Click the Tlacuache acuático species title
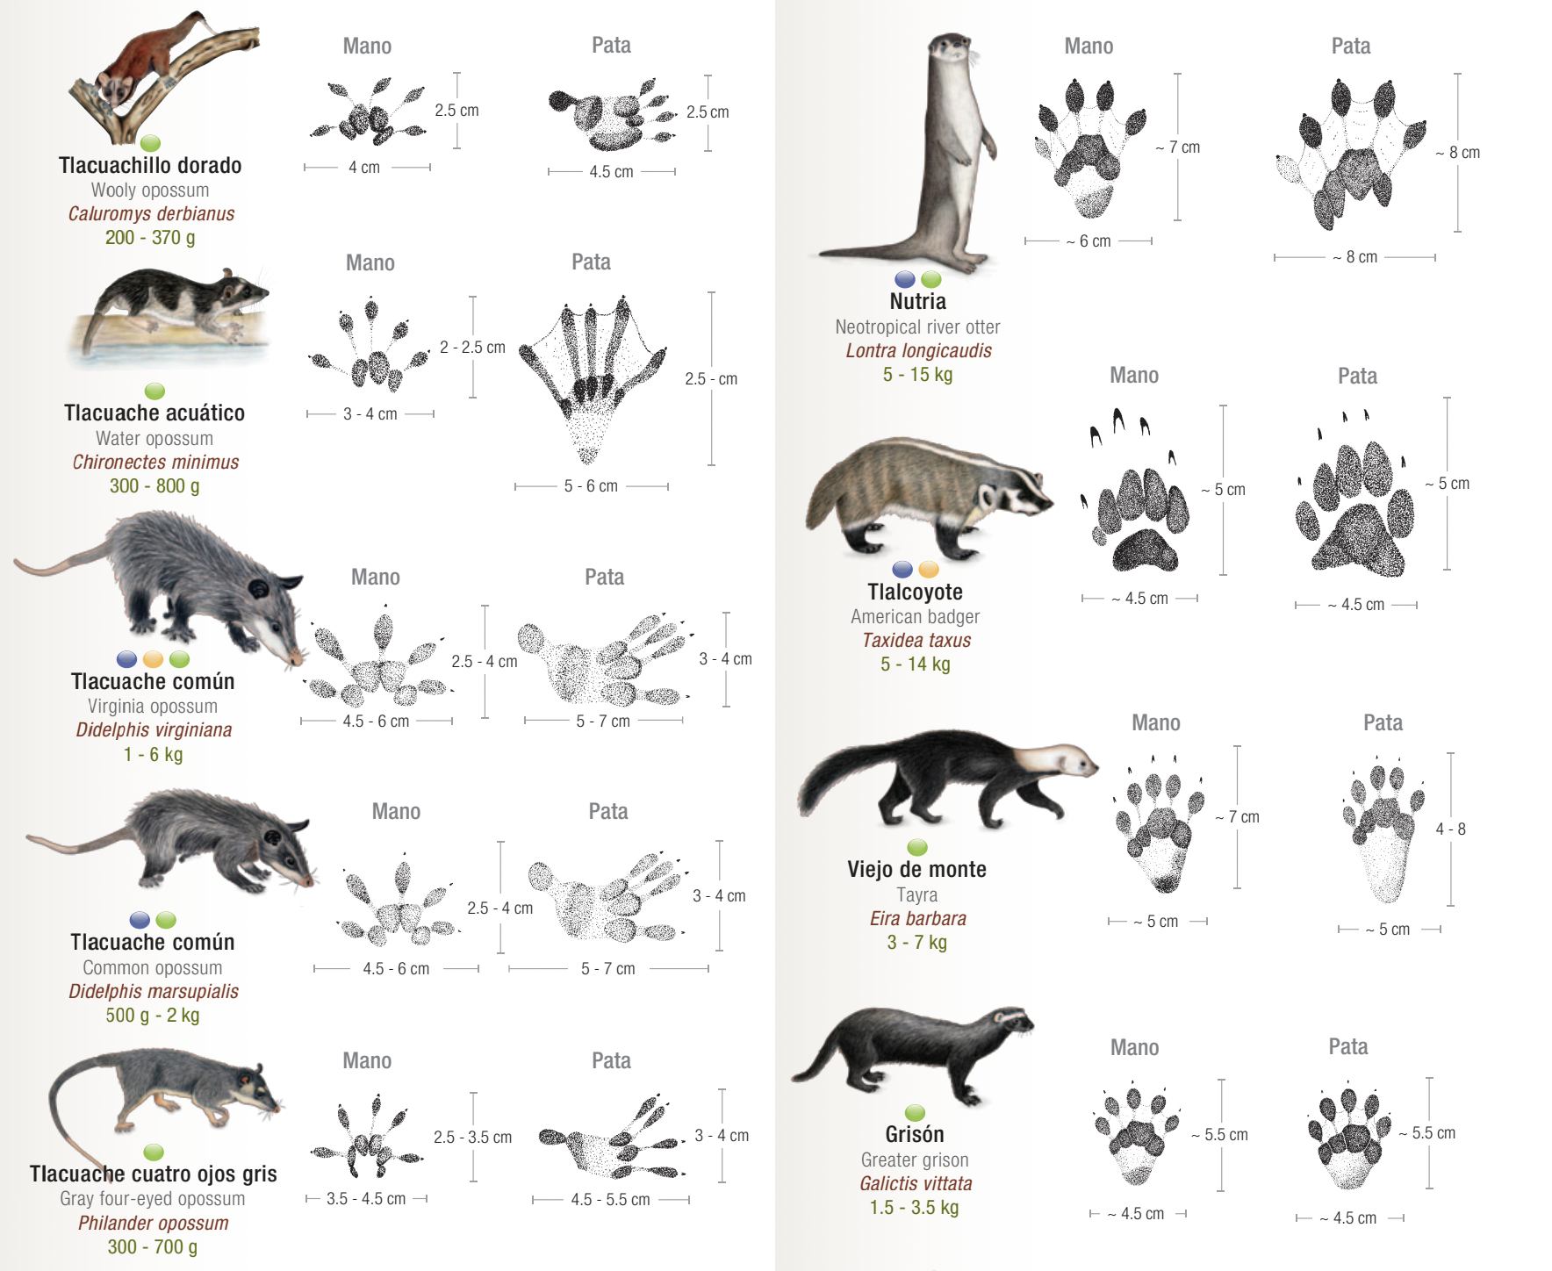 click(154, 413)
